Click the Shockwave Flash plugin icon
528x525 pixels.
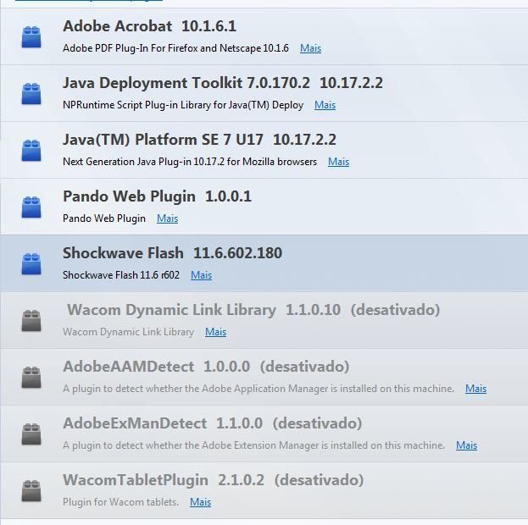[x=31, y=264]
